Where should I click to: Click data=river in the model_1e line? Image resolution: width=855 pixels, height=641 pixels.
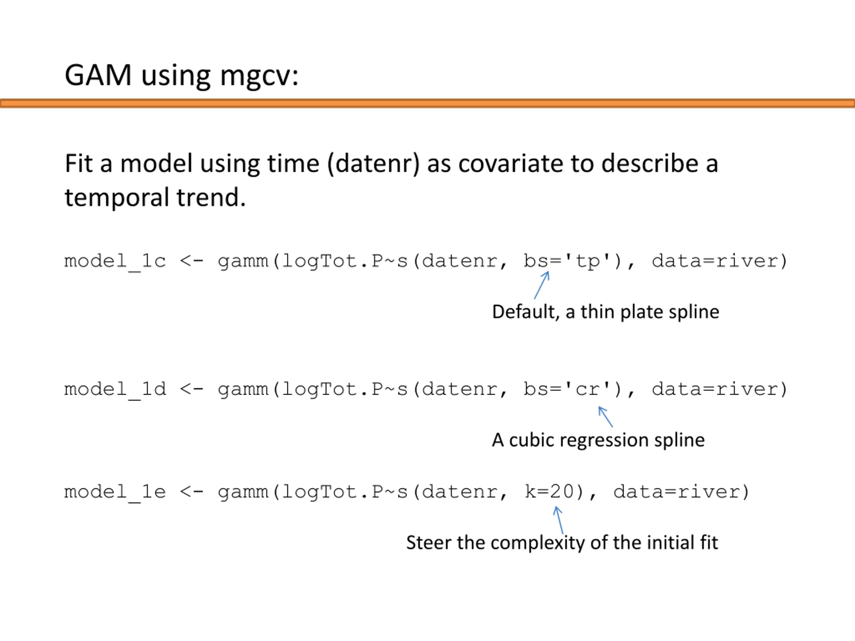(x=681, y=492)
